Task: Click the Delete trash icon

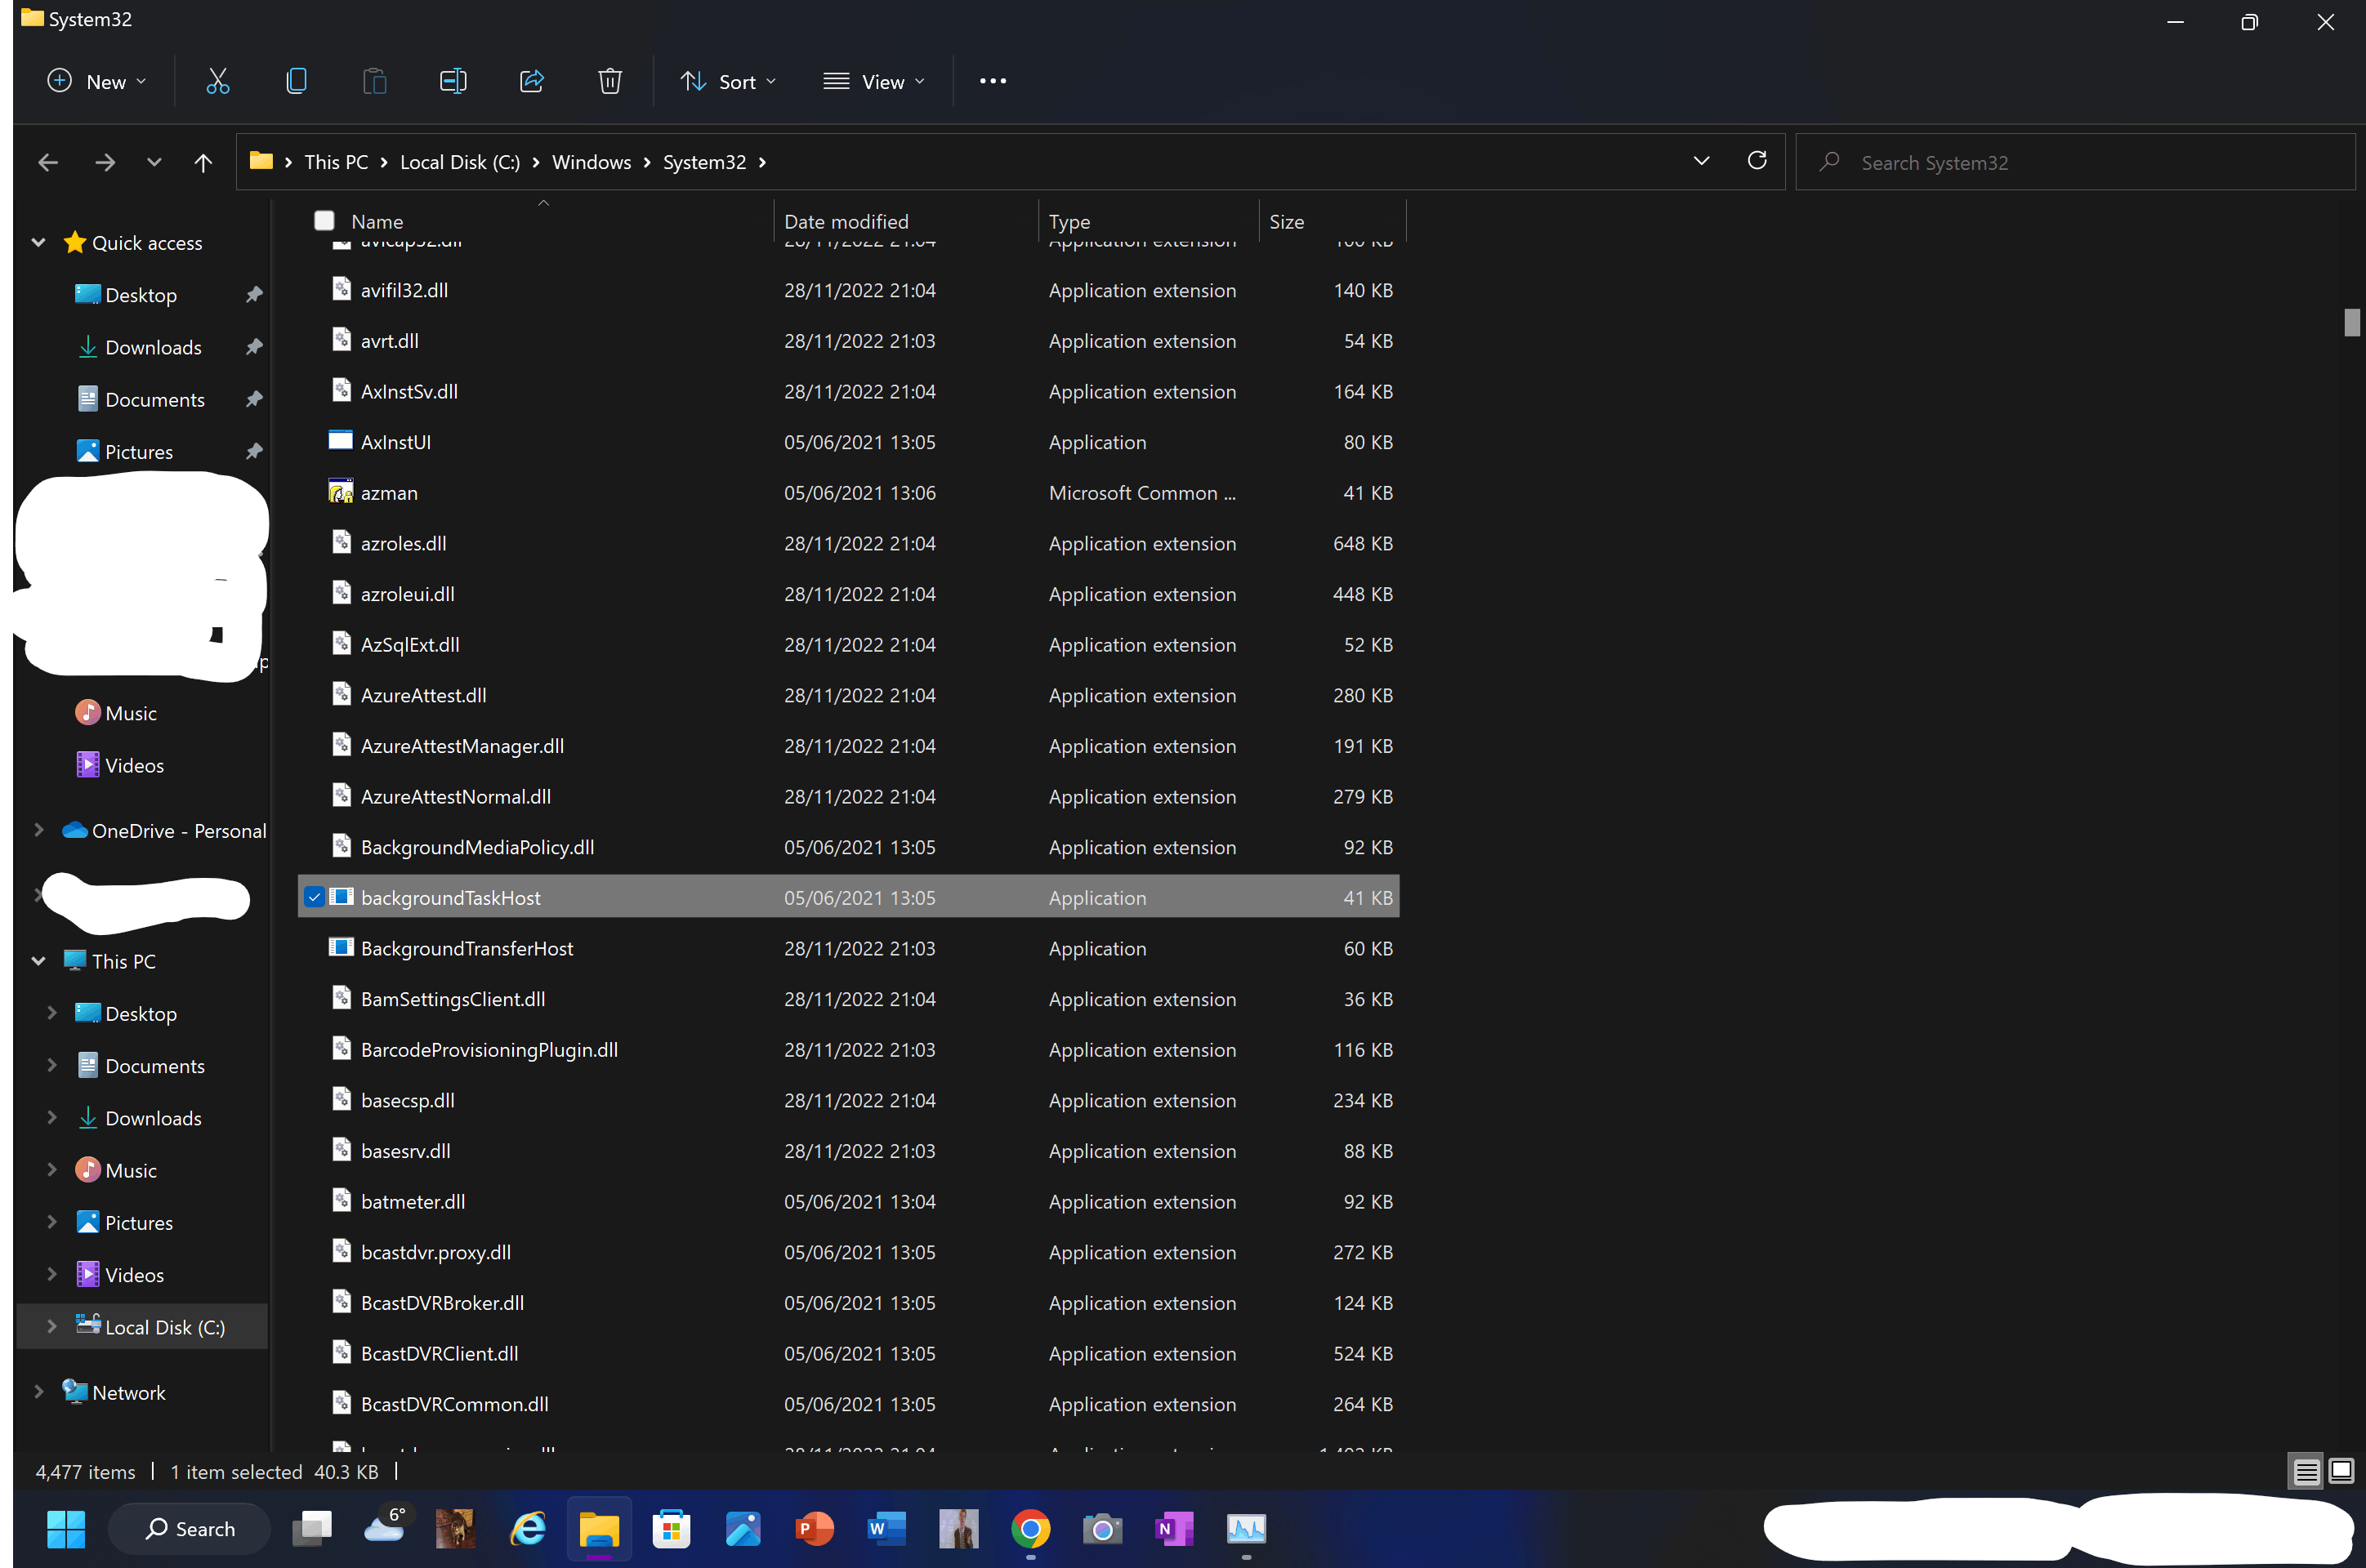Action: tap(609, 81)
